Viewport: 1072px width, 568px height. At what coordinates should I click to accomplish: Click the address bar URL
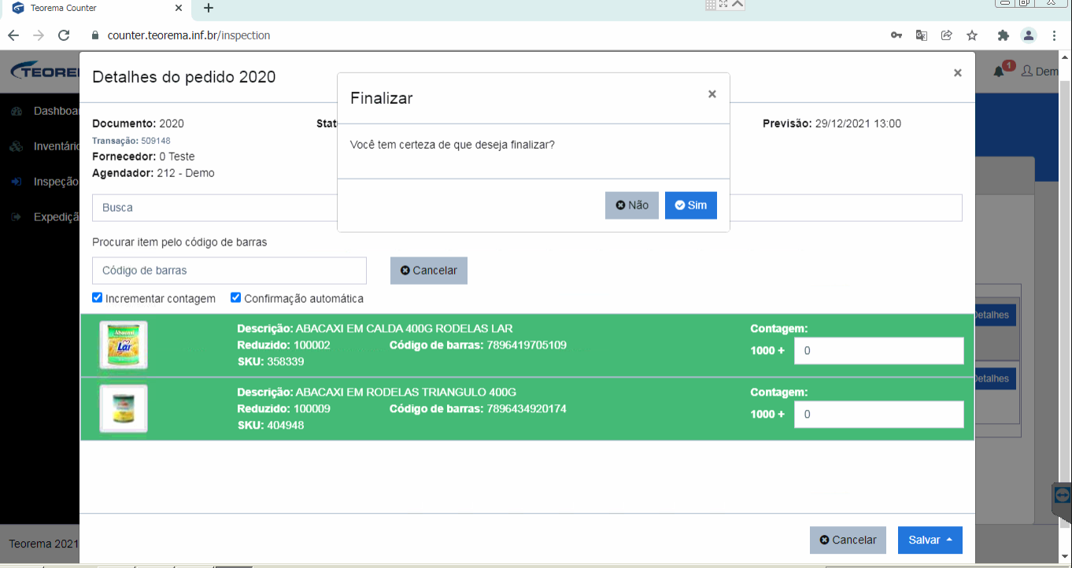coord(189,35)
